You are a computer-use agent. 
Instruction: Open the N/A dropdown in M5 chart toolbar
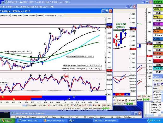pyautogui.click(x=109, y=105)
